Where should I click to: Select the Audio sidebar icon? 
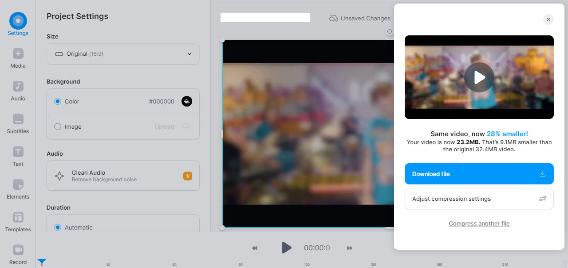click(x=18, y=90)
